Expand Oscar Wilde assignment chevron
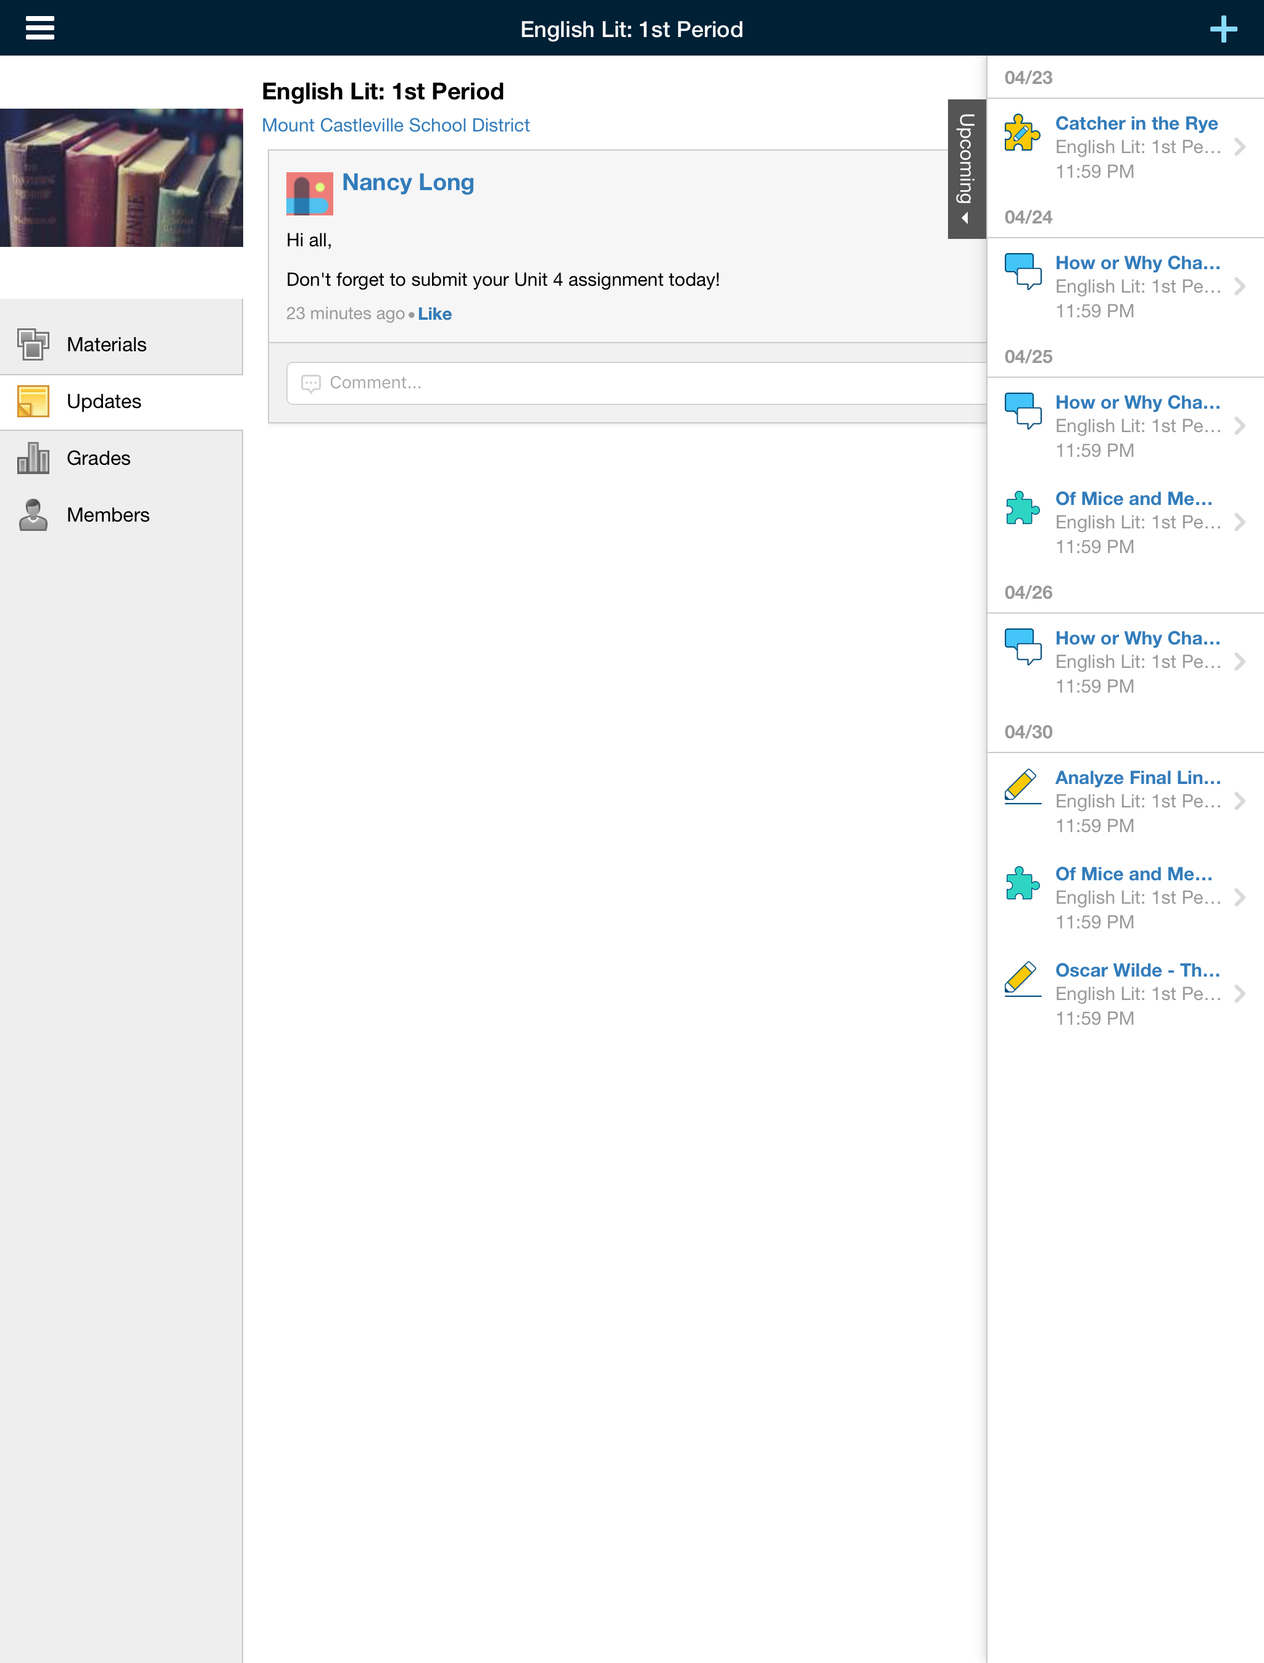The image size is (1264, 1663). tap(1239, 993)
